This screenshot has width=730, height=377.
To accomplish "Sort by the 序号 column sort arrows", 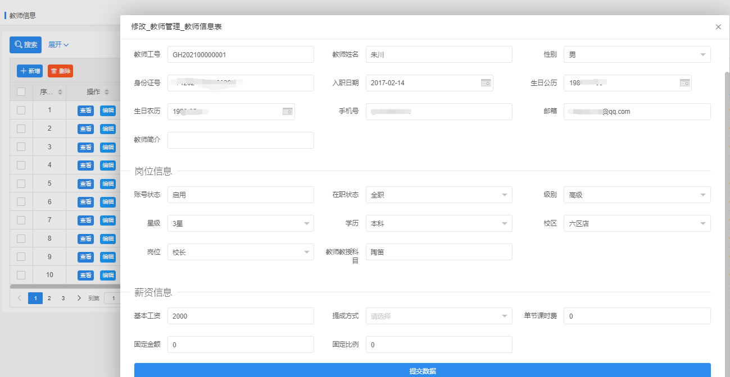I will pos(60,92).
